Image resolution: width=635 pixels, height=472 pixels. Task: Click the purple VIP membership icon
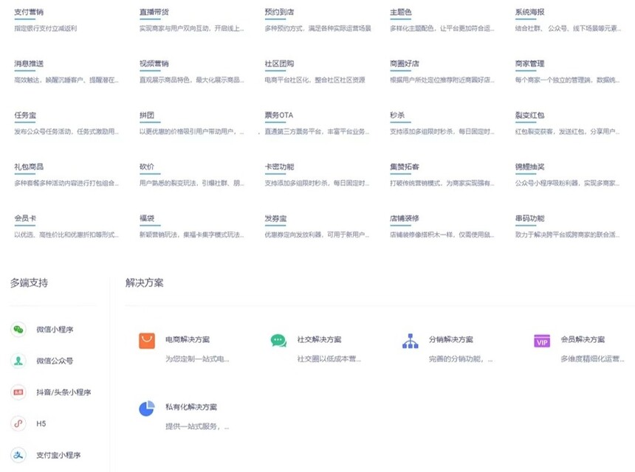coord(542,341)
